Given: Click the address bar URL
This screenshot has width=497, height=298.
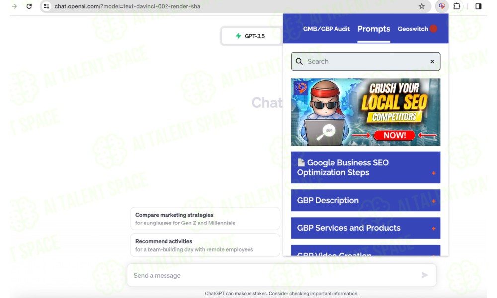Looking at the screenshot, I should [x=127, y=6].
